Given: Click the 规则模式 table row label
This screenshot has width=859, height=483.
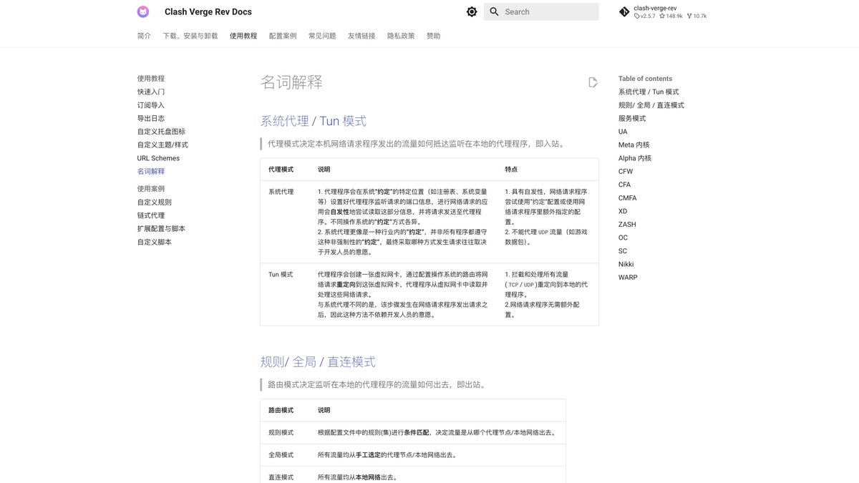Looking at the screenshot, I should (x=281, y=432).
